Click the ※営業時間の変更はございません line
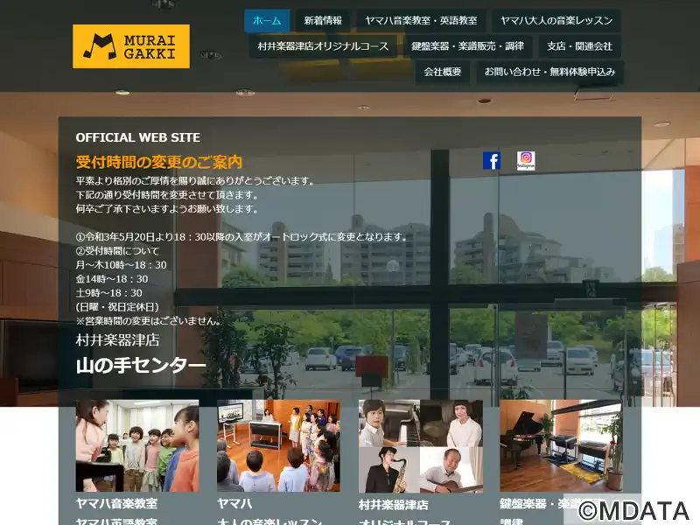Screen dimensions: 700x525 148,321
